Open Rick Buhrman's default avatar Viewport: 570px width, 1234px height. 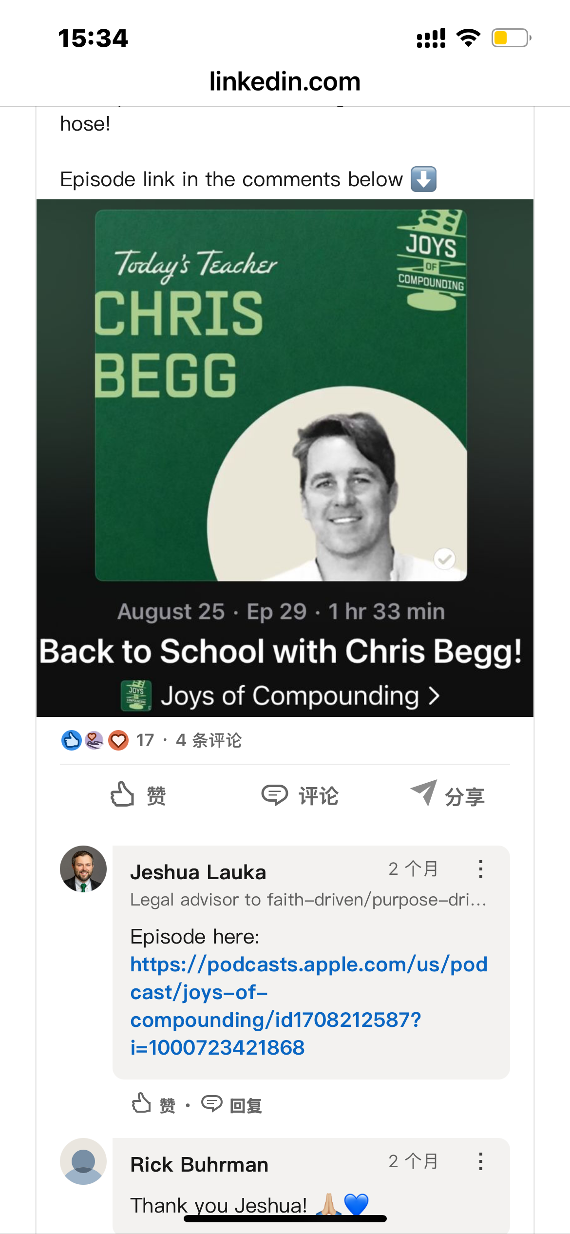click(83, 1161)
